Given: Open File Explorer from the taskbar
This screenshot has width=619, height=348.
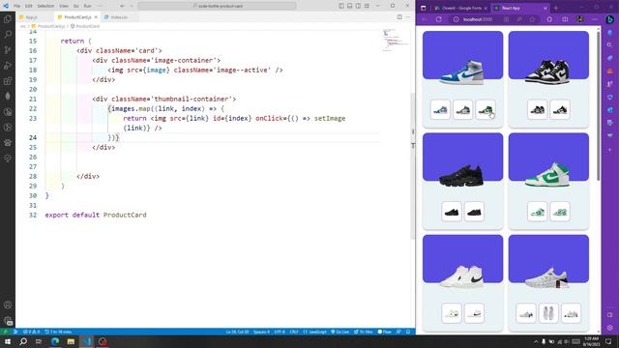Looking at the screenshot, I should tap(71, 341).
